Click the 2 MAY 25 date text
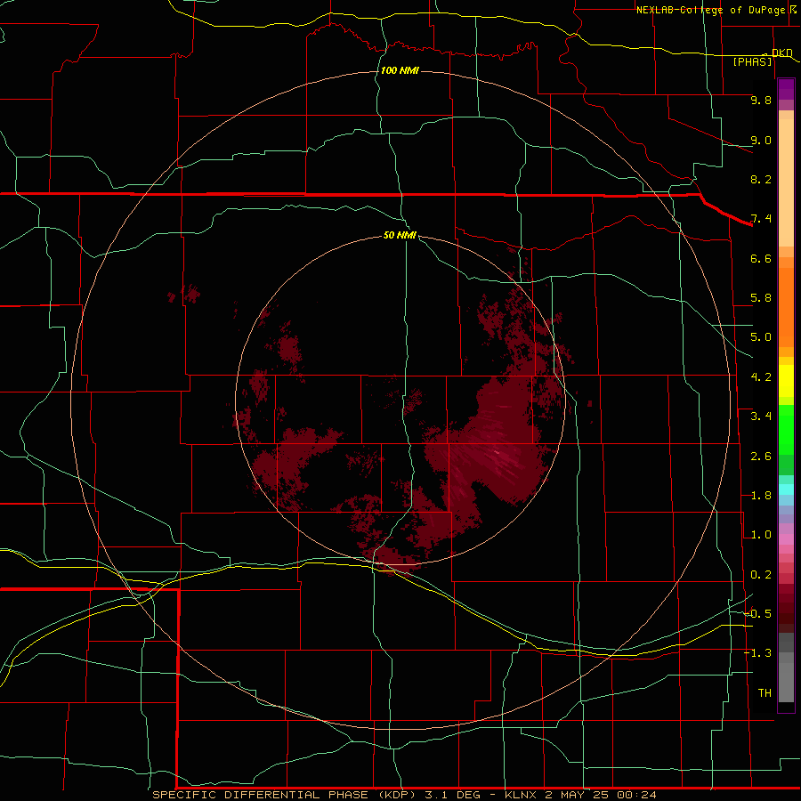Screen dimensions: 801x801 [578, 795]
